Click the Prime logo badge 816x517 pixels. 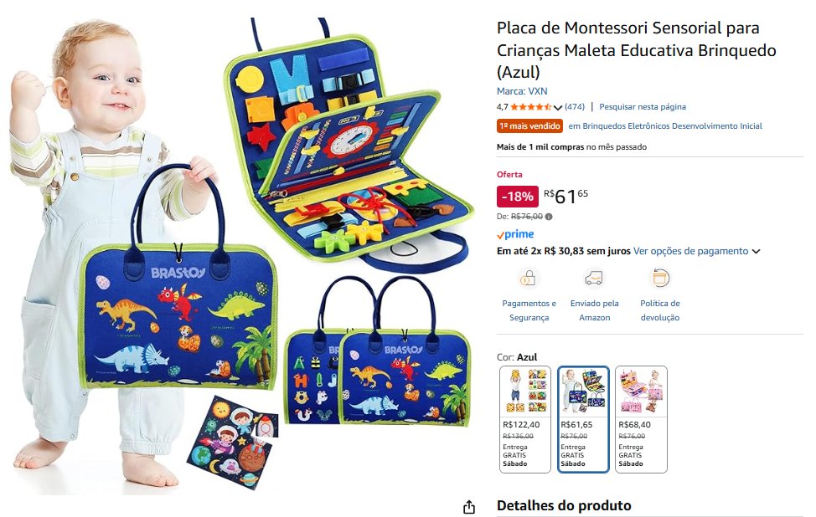[516, 234]
